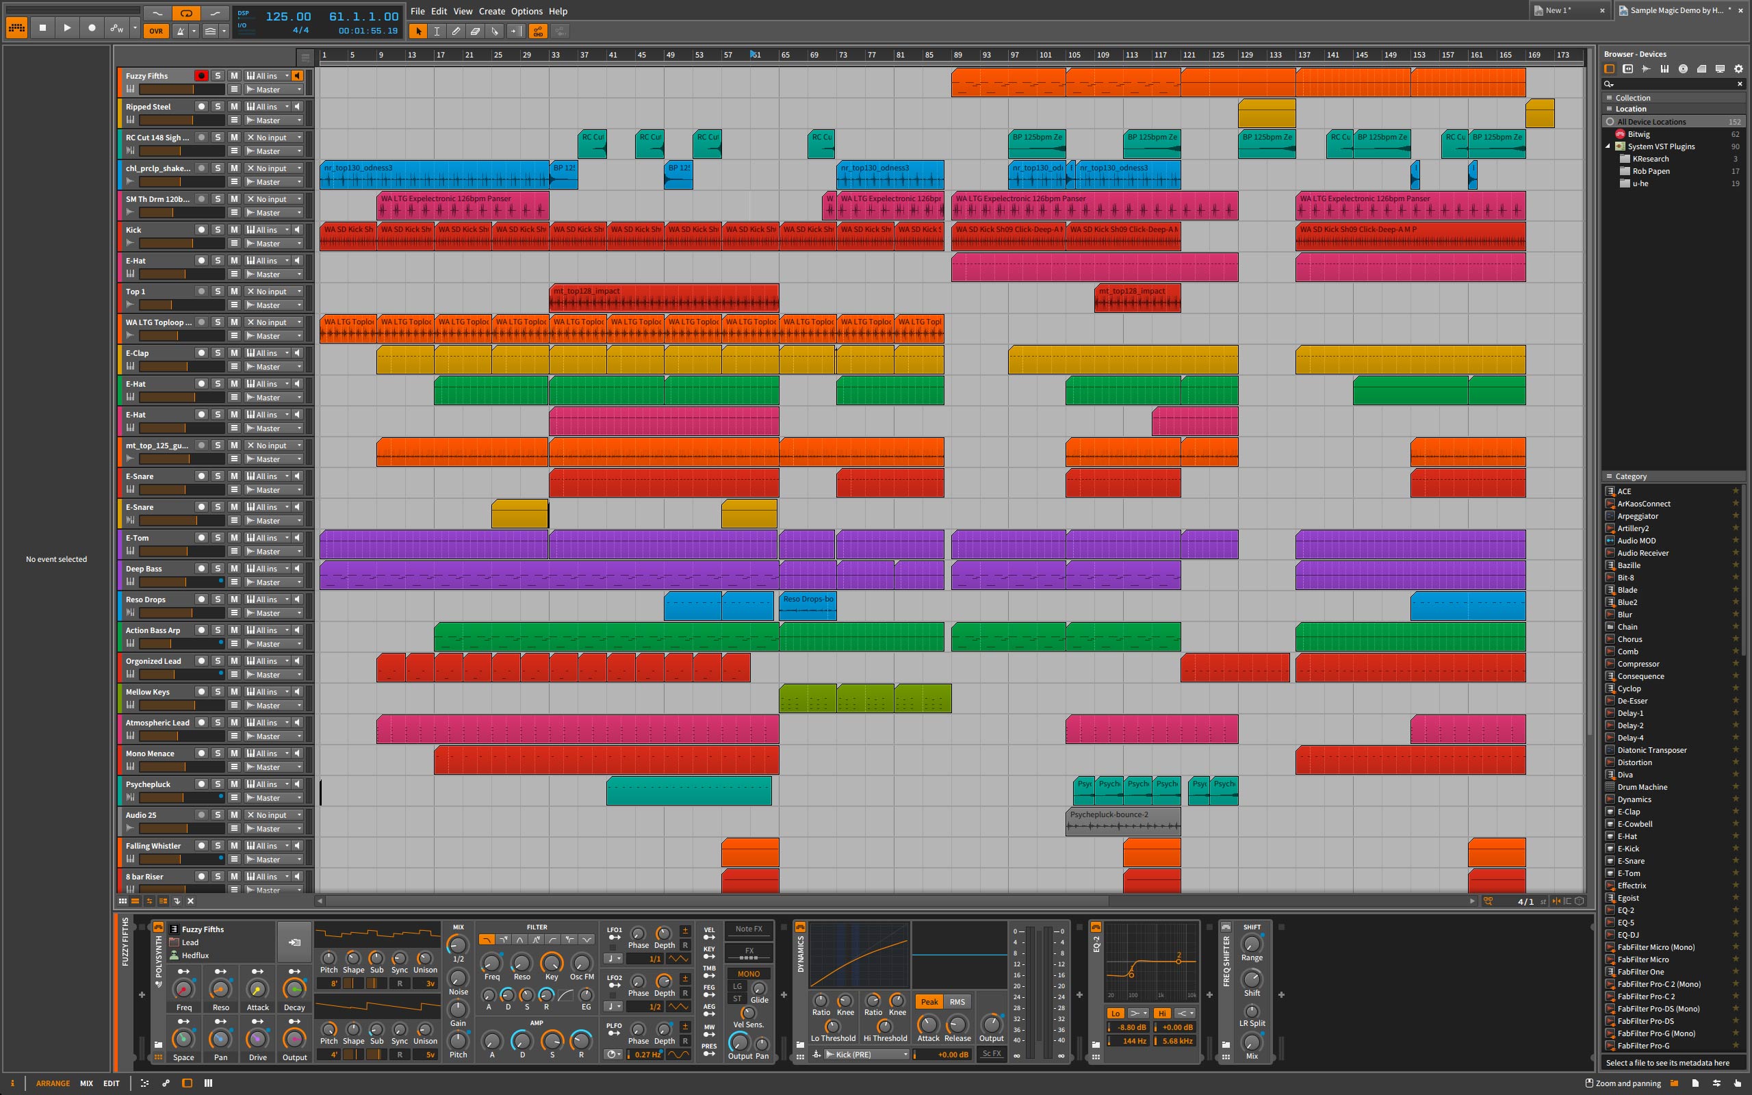Adjust the Ripped Steel volume fader
The width and height of the screenshot is (1752, 1095).
(x=182, y=120)
